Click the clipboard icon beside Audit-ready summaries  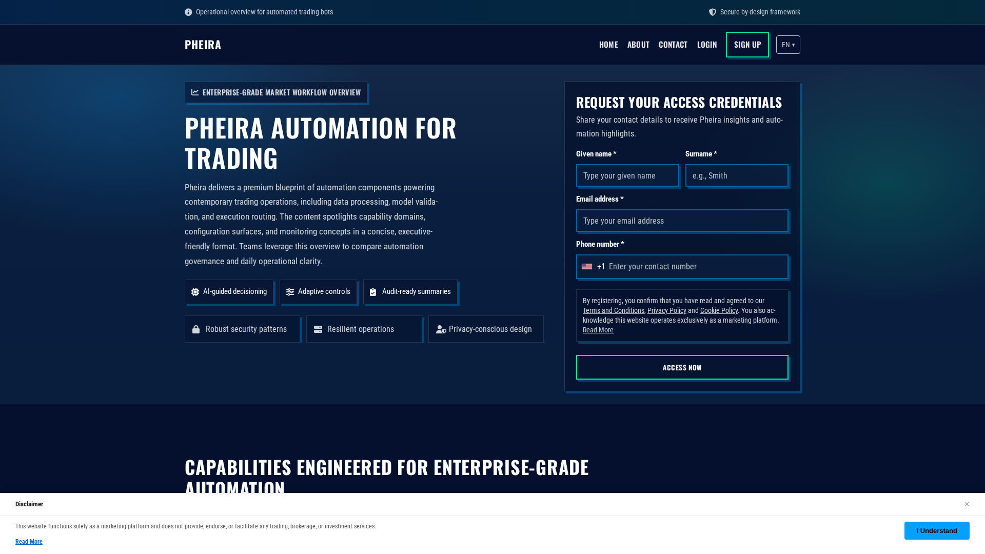pos(373,292)
